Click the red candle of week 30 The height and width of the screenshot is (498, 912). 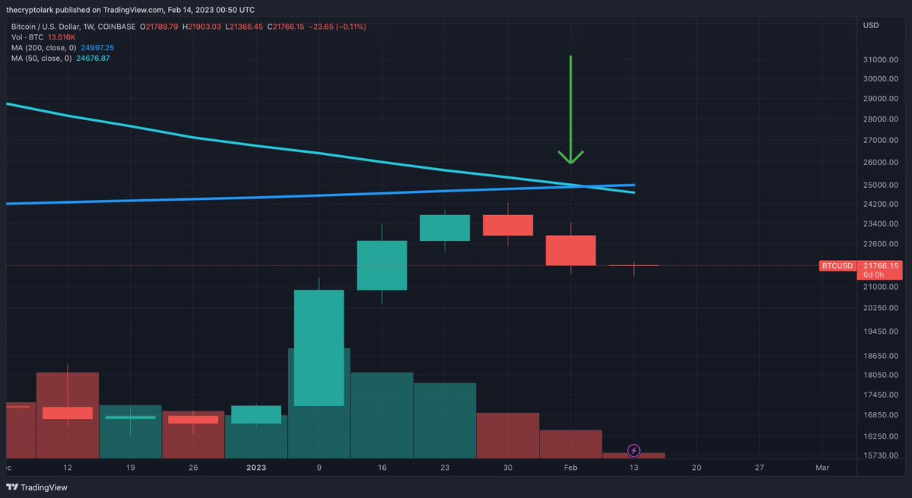pos(508,225)
